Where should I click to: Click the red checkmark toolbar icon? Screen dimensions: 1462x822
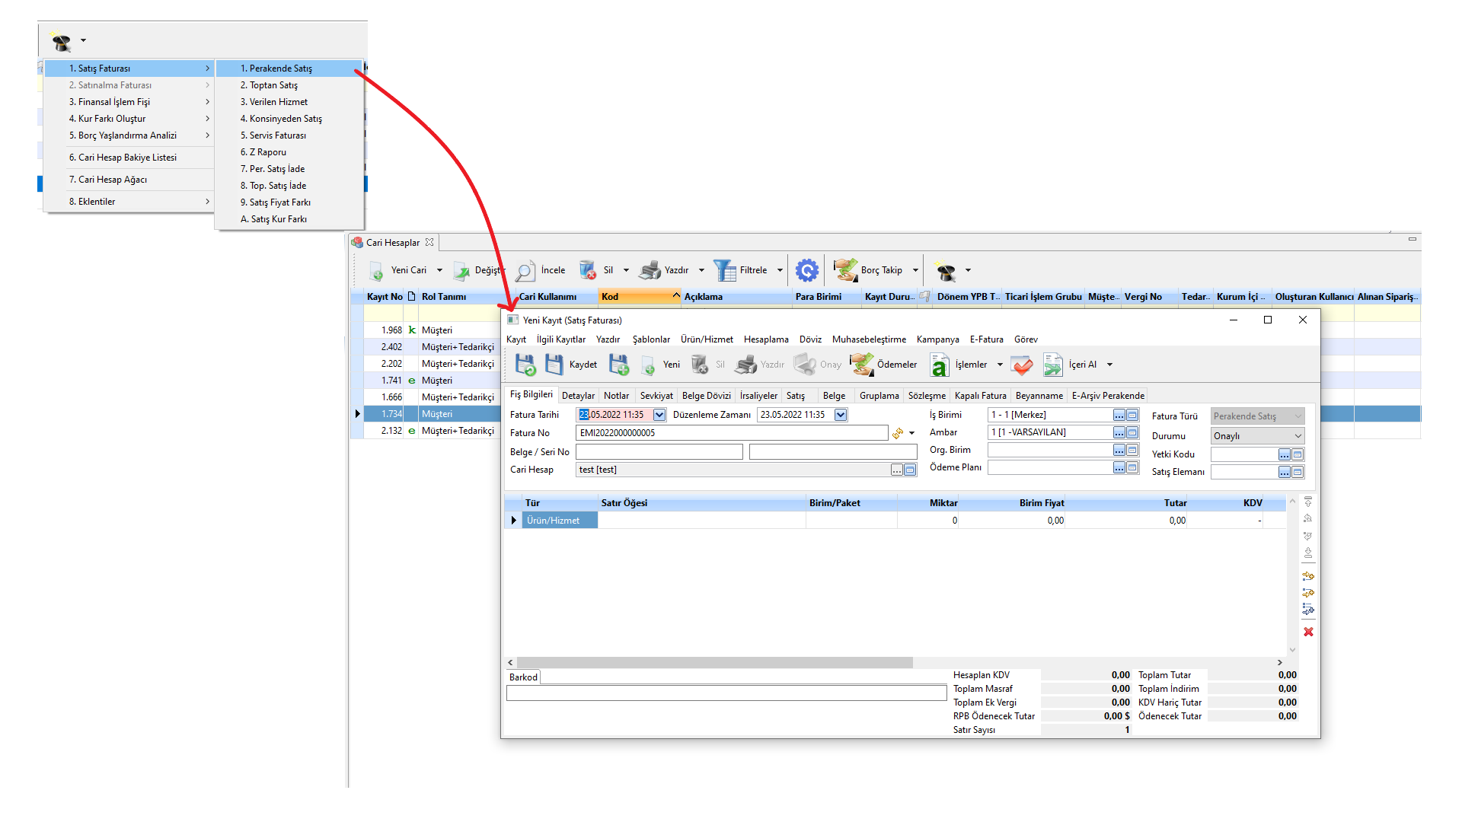(x=1022, y=365)
